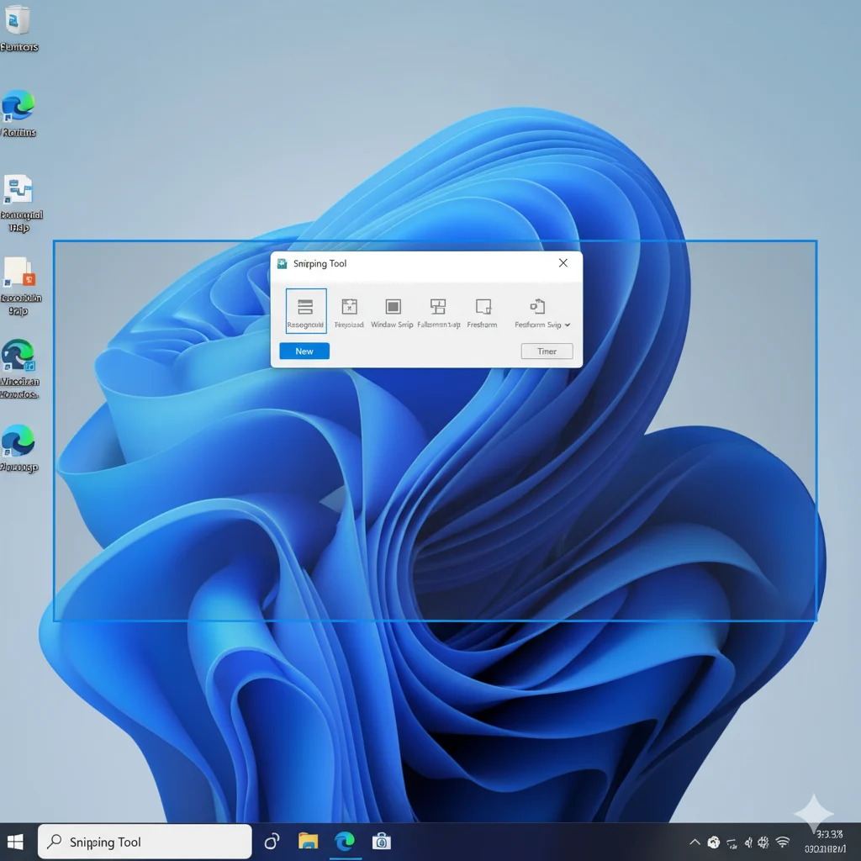Click the Snipping Tool title bar icon

(x=282, y=263)
